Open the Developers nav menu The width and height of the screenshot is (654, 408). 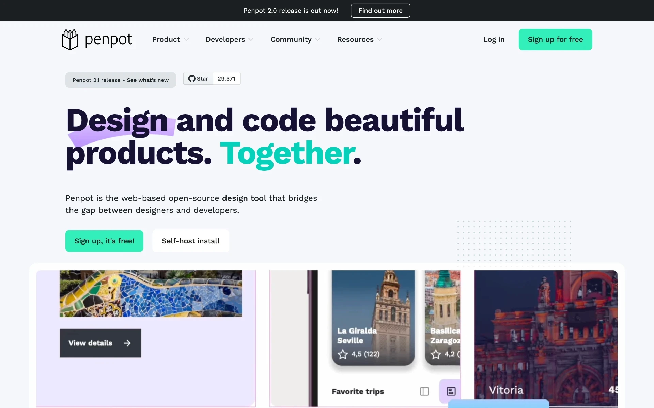click(230, 39)
